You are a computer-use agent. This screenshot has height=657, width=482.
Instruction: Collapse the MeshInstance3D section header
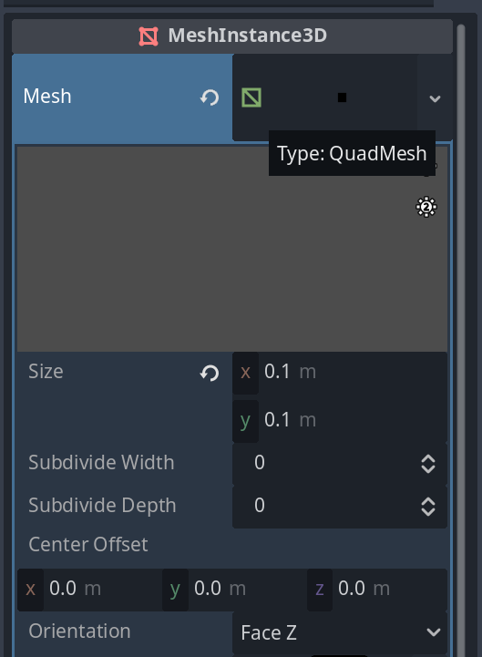tap(232, 36)
